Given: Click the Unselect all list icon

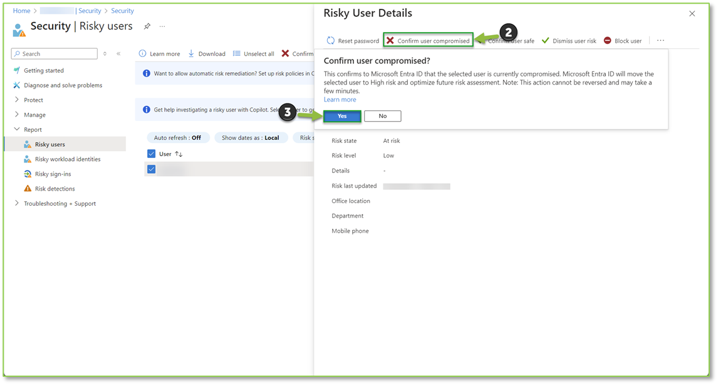Looking at the screenshot, I should [236, 53].
